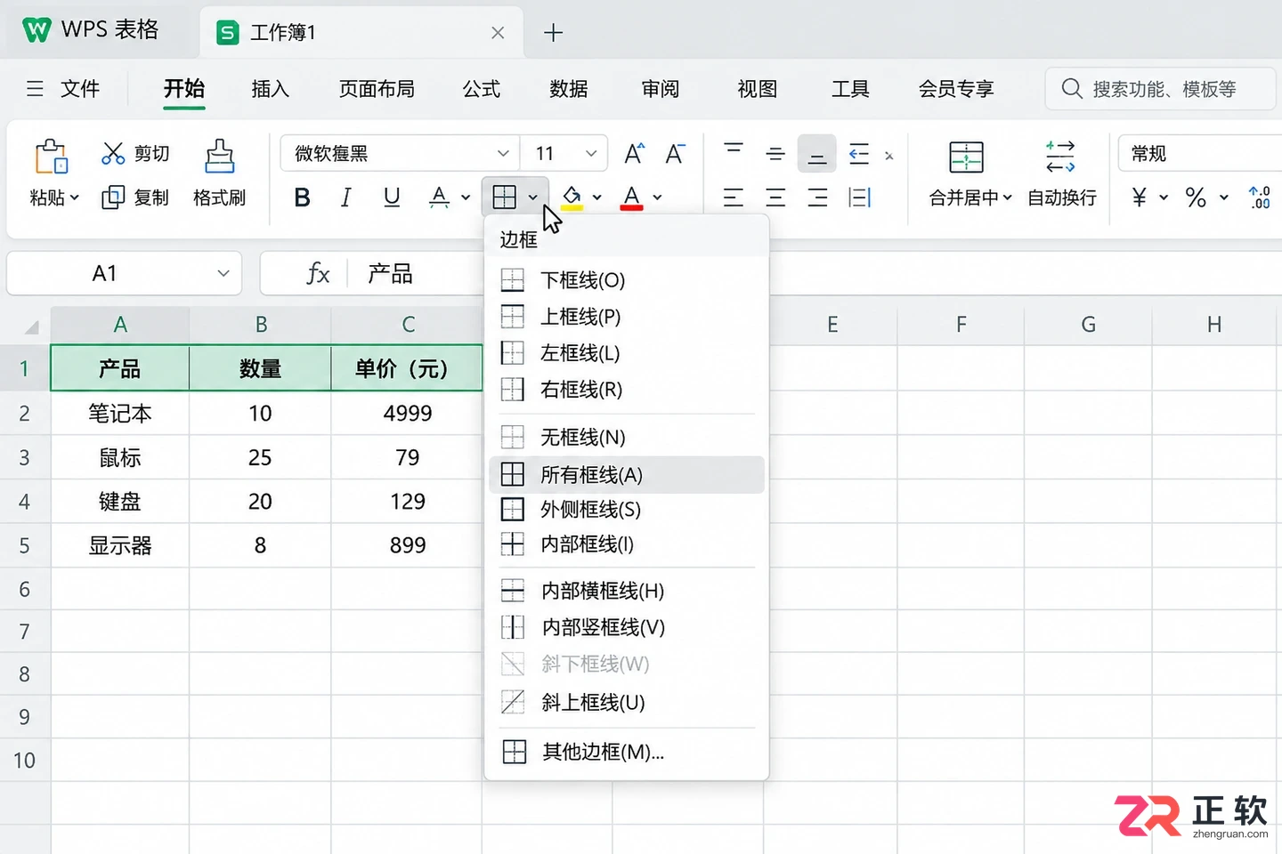The width and height of the screenshot is (1282, 854).
Task: Toggle underline formatting U
Action: [392, 197]
